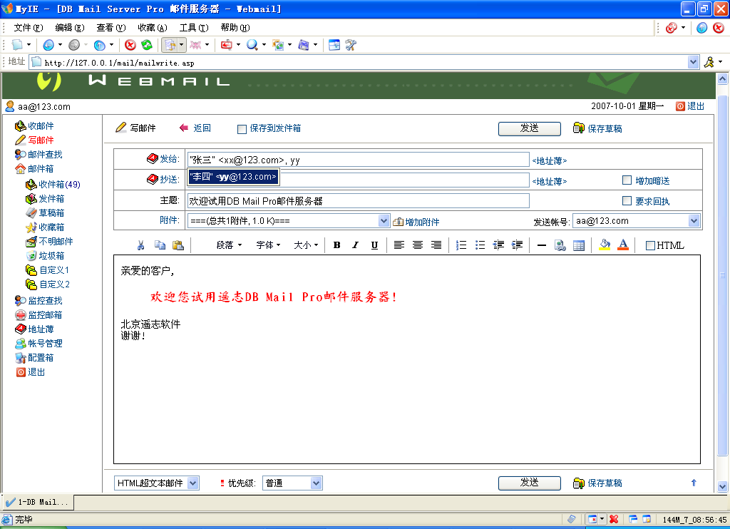
Task: Toggle Underline formatting
Action: click(374, 245)
